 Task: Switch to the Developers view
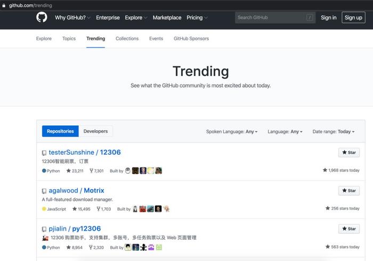click(95, 131)
